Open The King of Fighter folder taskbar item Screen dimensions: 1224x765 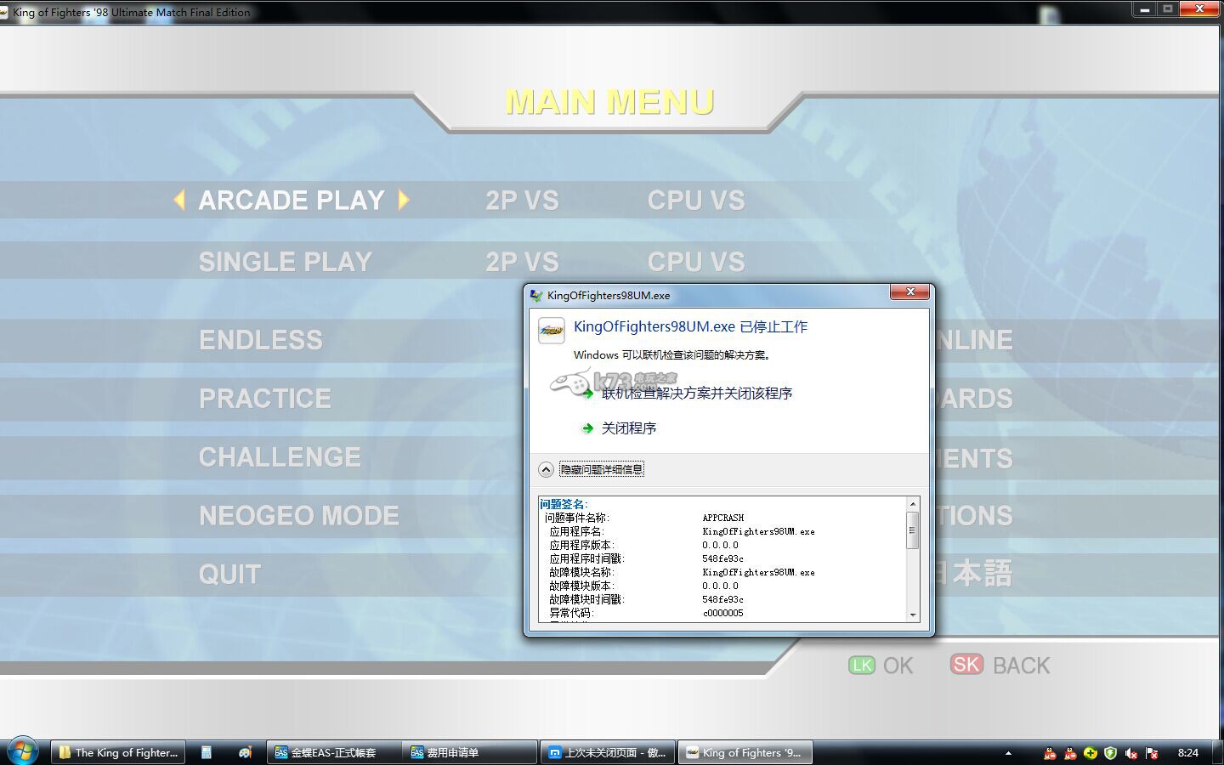pos(119,752)
